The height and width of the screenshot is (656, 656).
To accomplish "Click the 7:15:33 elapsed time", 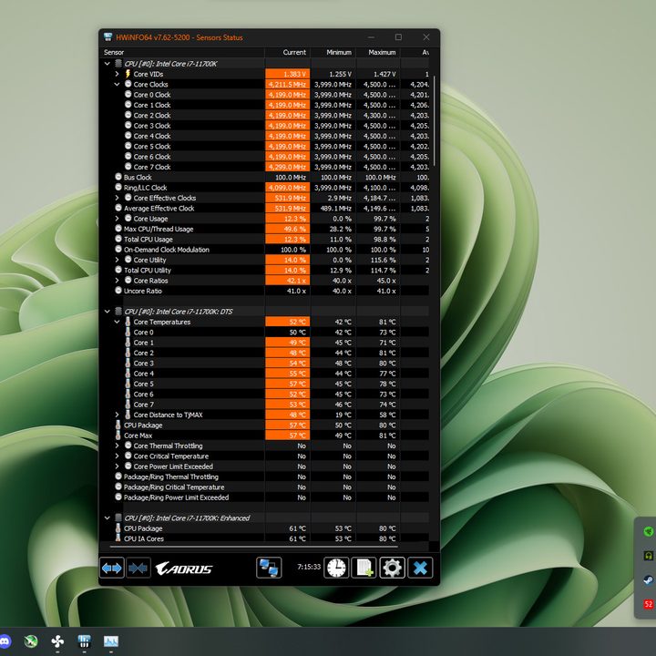I will (309, 567).
